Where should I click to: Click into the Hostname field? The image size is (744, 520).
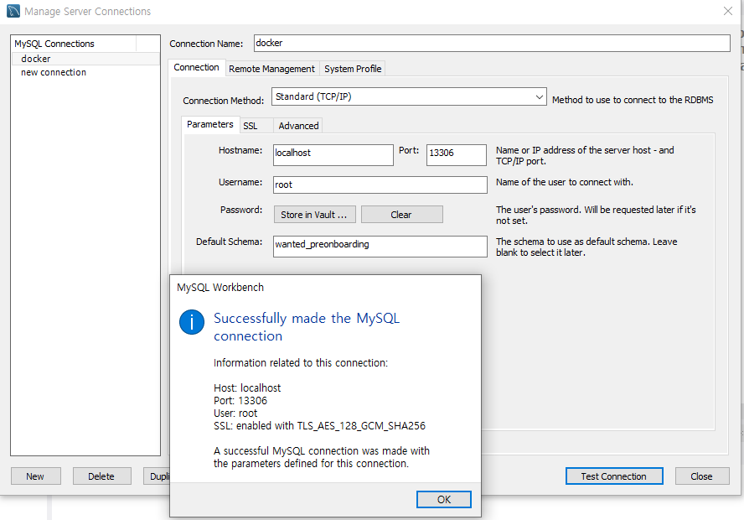pyautogui.click(x=333, y=155)
